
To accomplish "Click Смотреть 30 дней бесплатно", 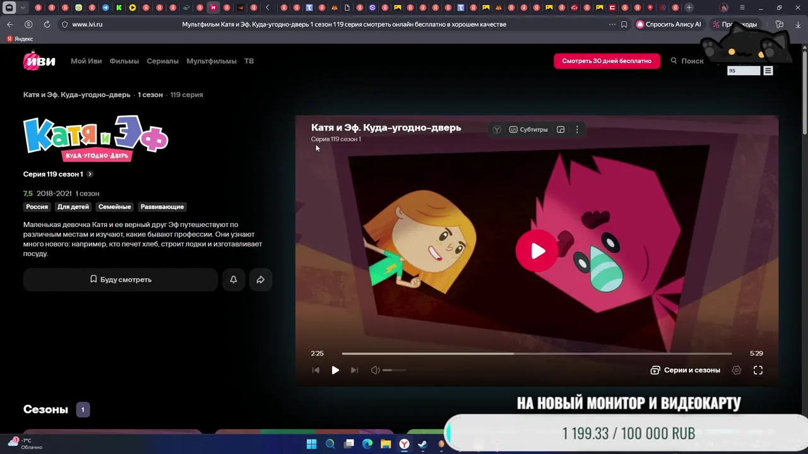I will [607, 61].
